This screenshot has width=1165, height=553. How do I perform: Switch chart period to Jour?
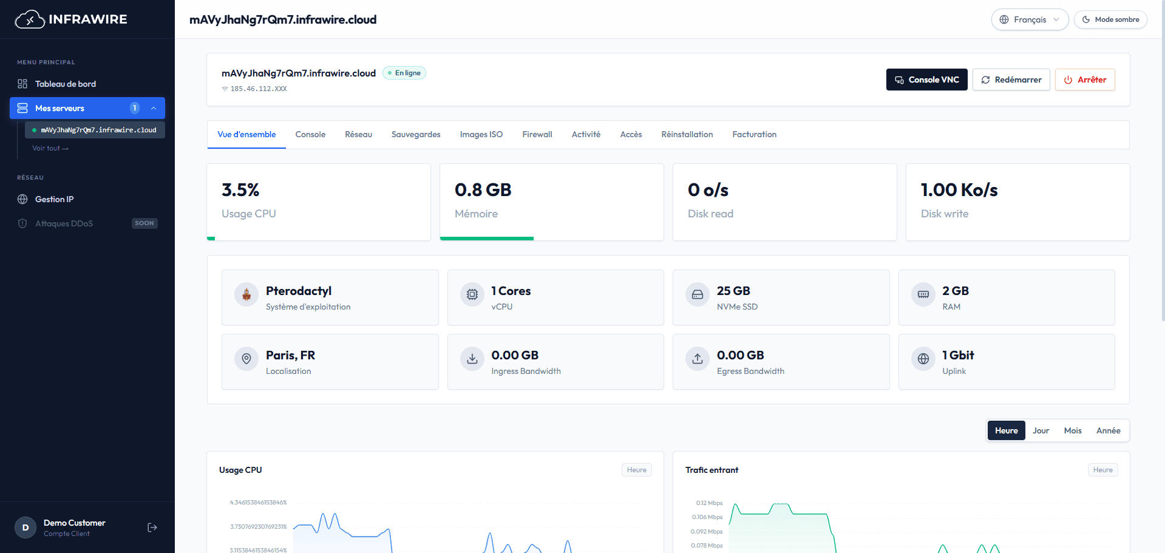click(1041, 430)
